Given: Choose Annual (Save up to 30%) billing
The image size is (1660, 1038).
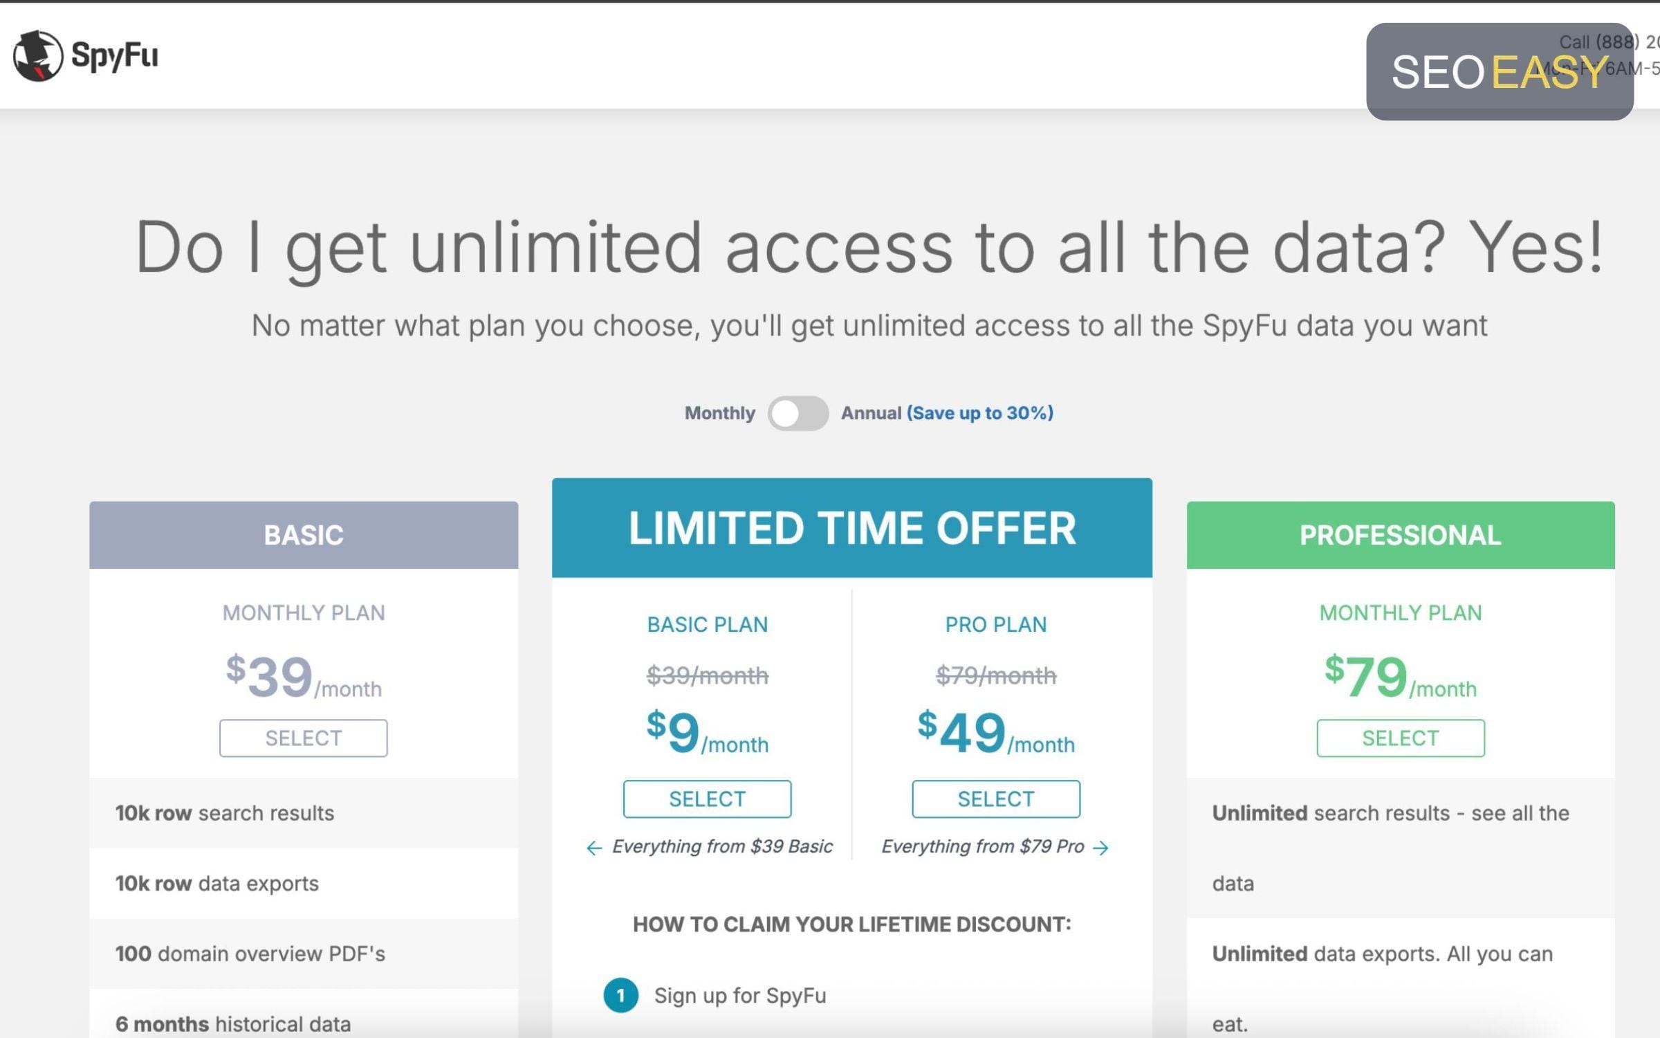Looking at the screenshot, I should click(947, 413).
